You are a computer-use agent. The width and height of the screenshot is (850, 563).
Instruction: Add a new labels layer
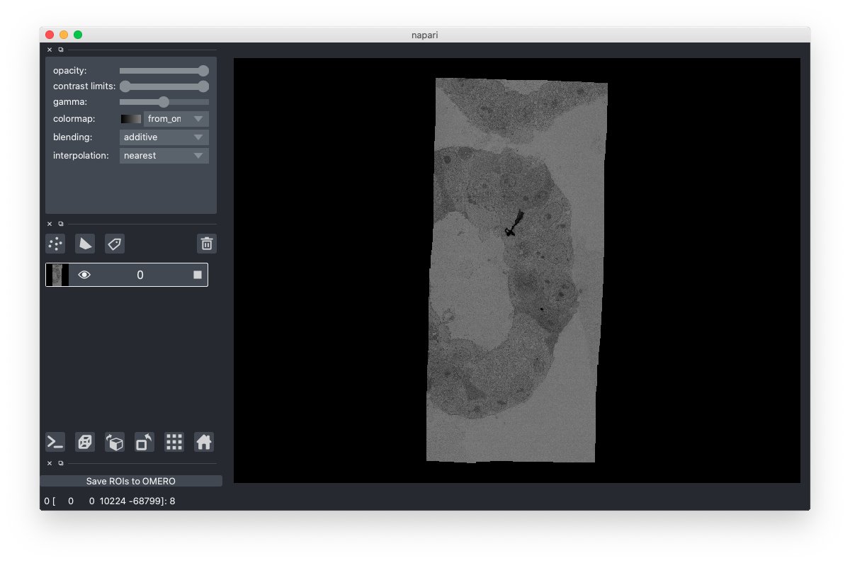pos(115,244)
